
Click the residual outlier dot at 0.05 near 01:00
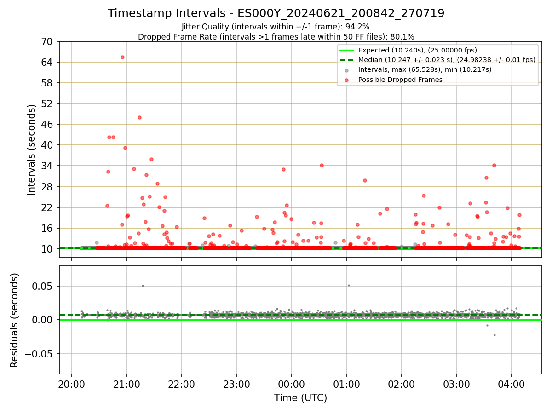[349, 285]
